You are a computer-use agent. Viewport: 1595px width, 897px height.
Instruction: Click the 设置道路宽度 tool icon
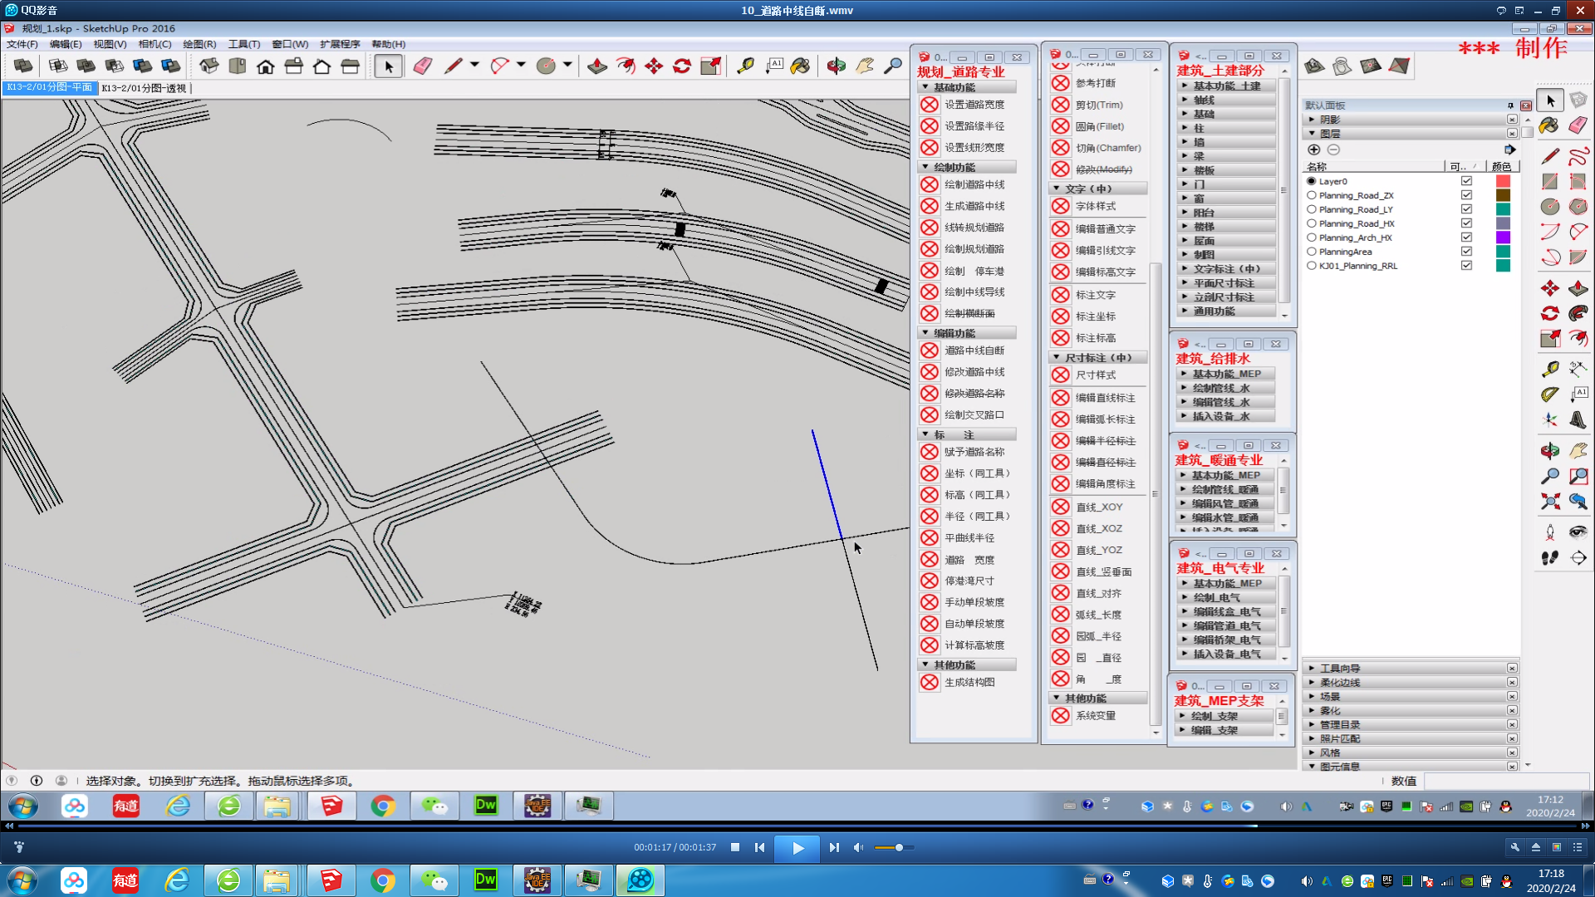coord(930,105)
